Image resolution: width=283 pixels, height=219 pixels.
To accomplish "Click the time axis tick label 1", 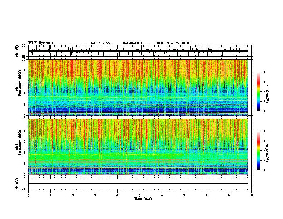I will coord(50,195).
